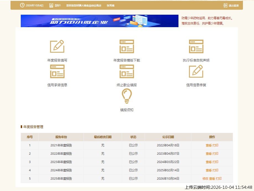Select the 2021年年度报告 cell
This screenshot has height=191, width=254.
coord(61,145)
